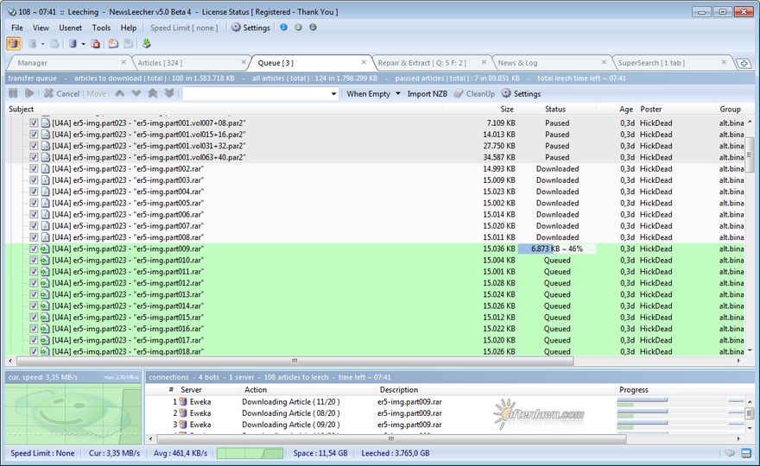Image resolution: width=760 pixels, height=466 pixels.
Task: Click the middle gray round indicator icon
Action: (298, 28)
